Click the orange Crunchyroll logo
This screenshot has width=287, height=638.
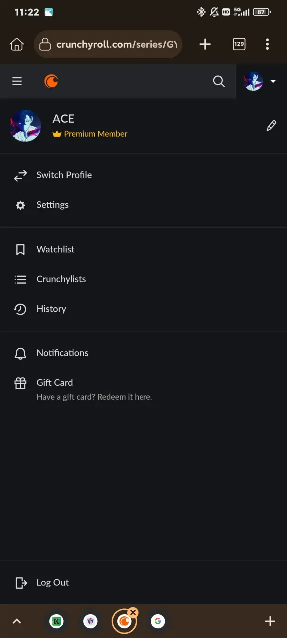tap(51, 81)
